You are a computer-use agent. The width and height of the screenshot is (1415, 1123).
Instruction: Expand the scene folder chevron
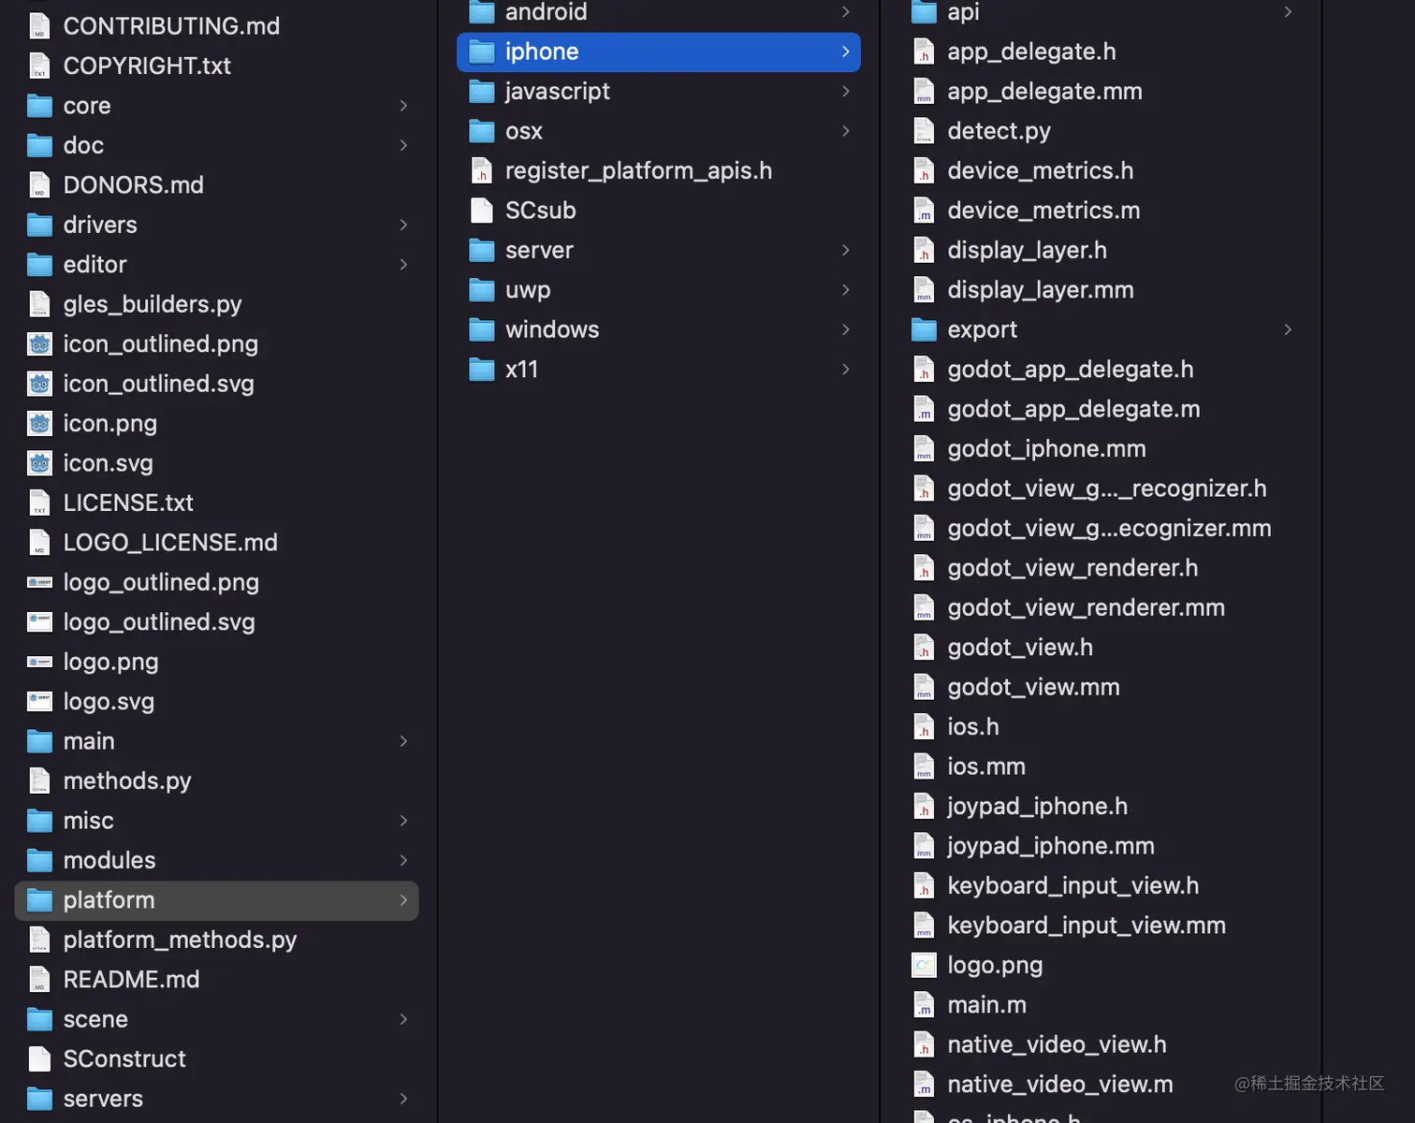click(x=403, y=1019)
